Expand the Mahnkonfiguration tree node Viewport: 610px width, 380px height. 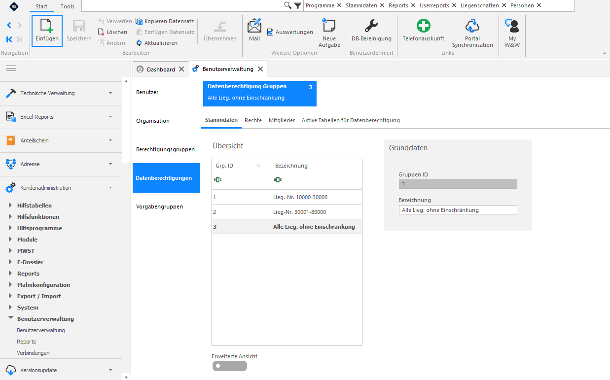[x=11, y=285]
